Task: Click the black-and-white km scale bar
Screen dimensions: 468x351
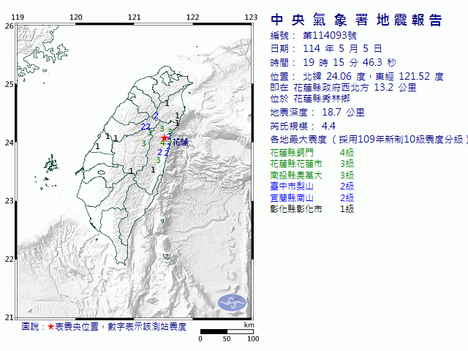Action: click(227, 331)
